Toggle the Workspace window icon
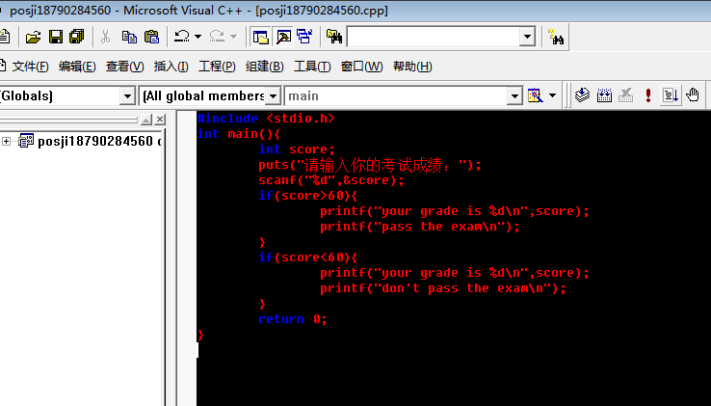711x406 pixels. pos(261,37)
